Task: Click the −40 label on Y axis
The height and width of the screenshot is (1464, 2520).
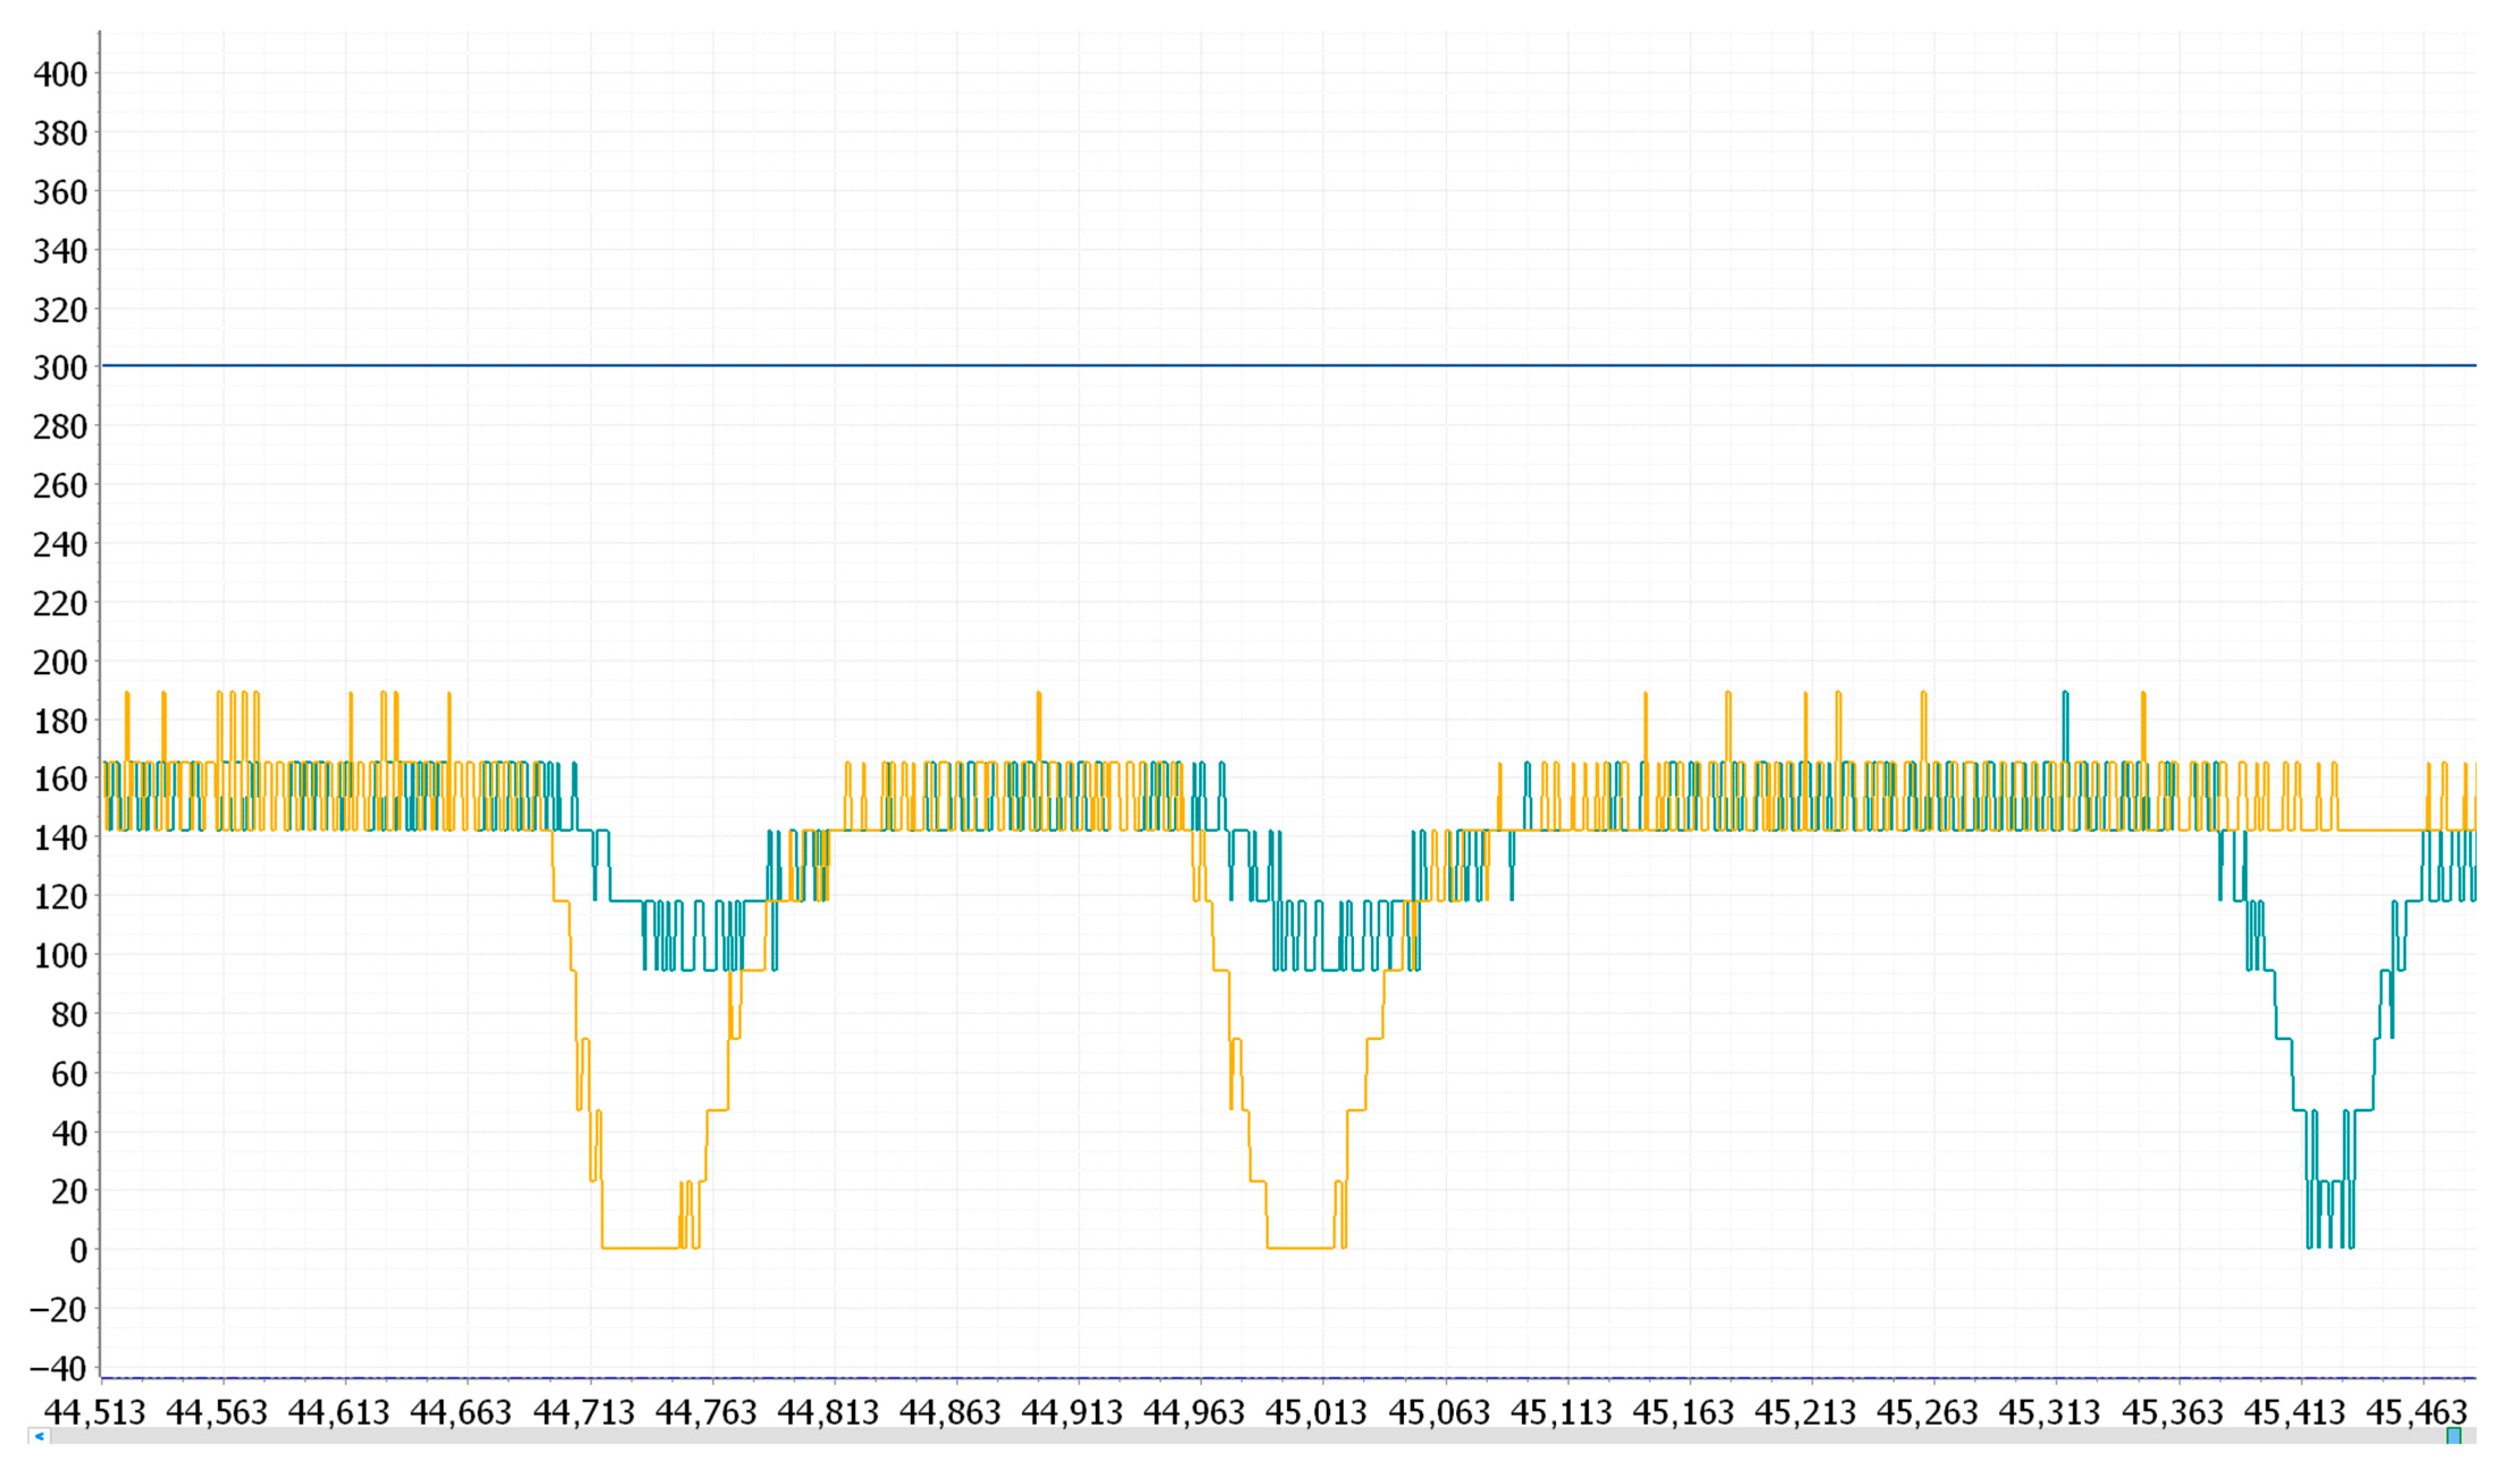Action: pos(58,1368)
